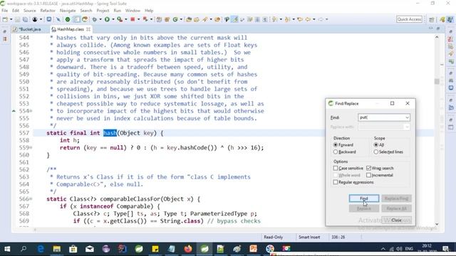Click the Debug bug toolbar icon
The image size is (456, 256).
tap(95, 19)
